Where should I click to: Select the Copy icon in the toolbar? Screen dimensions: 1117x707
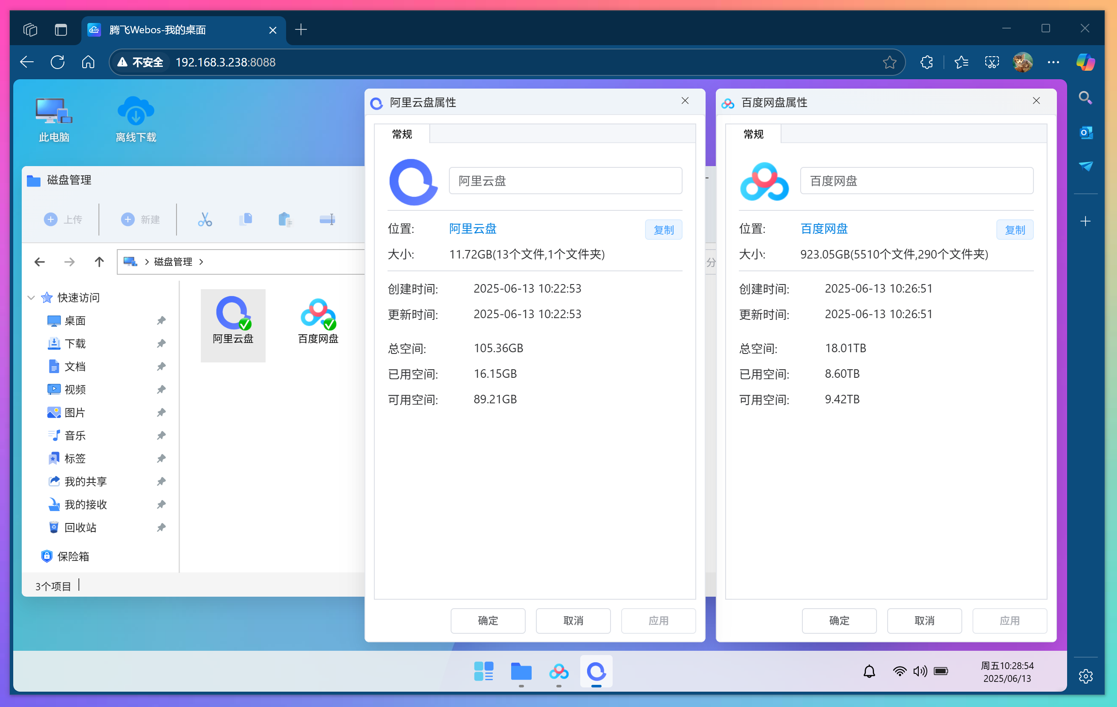click(246, 218)
